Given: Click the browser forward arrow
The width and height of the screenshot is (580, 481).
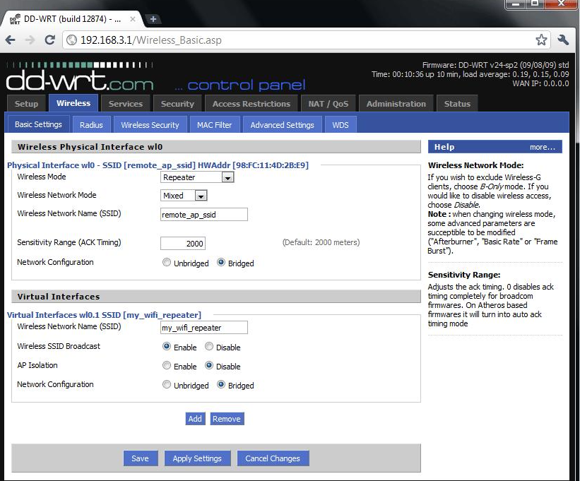Looking at the screenshot, I should [x=30, y=40].
